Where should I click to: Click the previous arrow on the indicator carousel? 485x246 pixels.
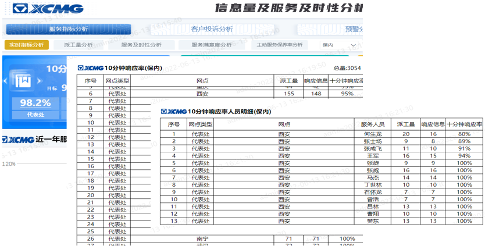5,81
